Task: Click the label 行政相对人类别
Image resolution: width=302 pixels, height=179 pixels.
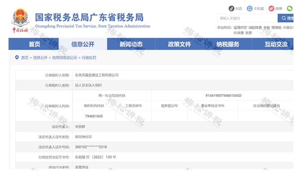Action: click(57, 85)
